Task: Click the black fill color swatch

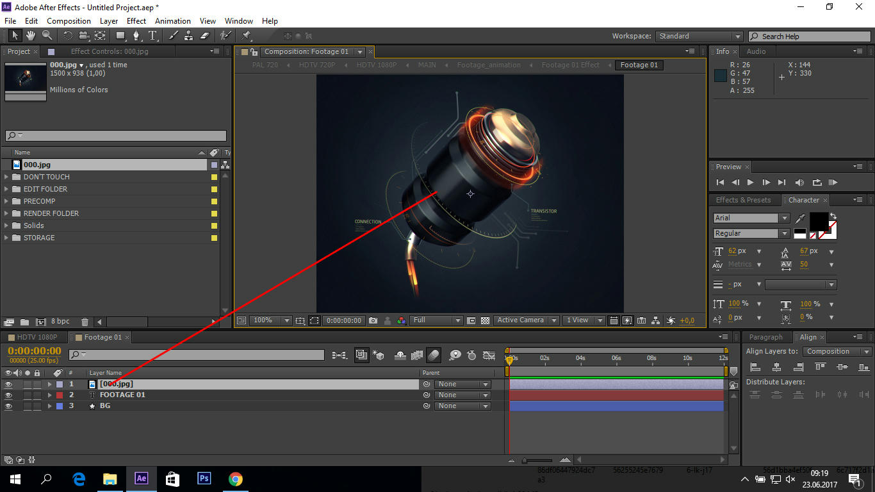Action: [x=818, y=221]
